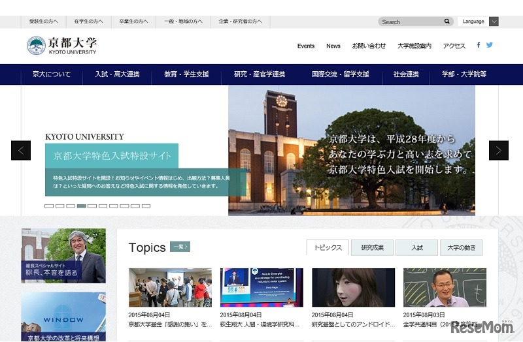Select third slide indicator
The height and width of the screenshot is (342, 523).
tap(71, 206)
